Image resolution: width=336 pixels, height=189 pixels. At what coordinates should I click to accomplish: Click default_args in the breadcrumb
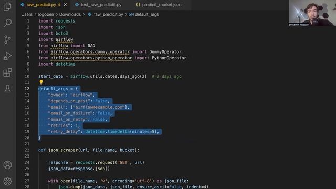pyautogui.click(x=147, y=14)
